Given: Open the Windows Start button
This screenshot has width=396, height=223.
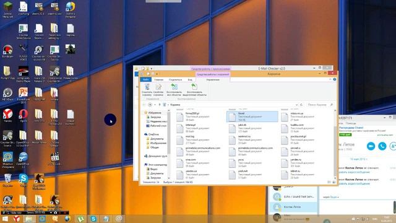Looking at the screenshot, I should pos(5,219).
